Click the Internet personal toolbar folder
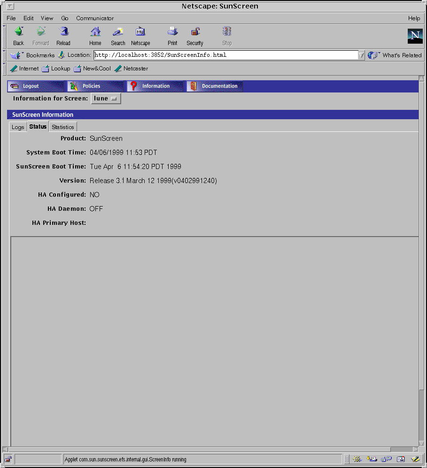Image resolution: width=427 pixels, height=468 pixels. click(x=24, y=69)
